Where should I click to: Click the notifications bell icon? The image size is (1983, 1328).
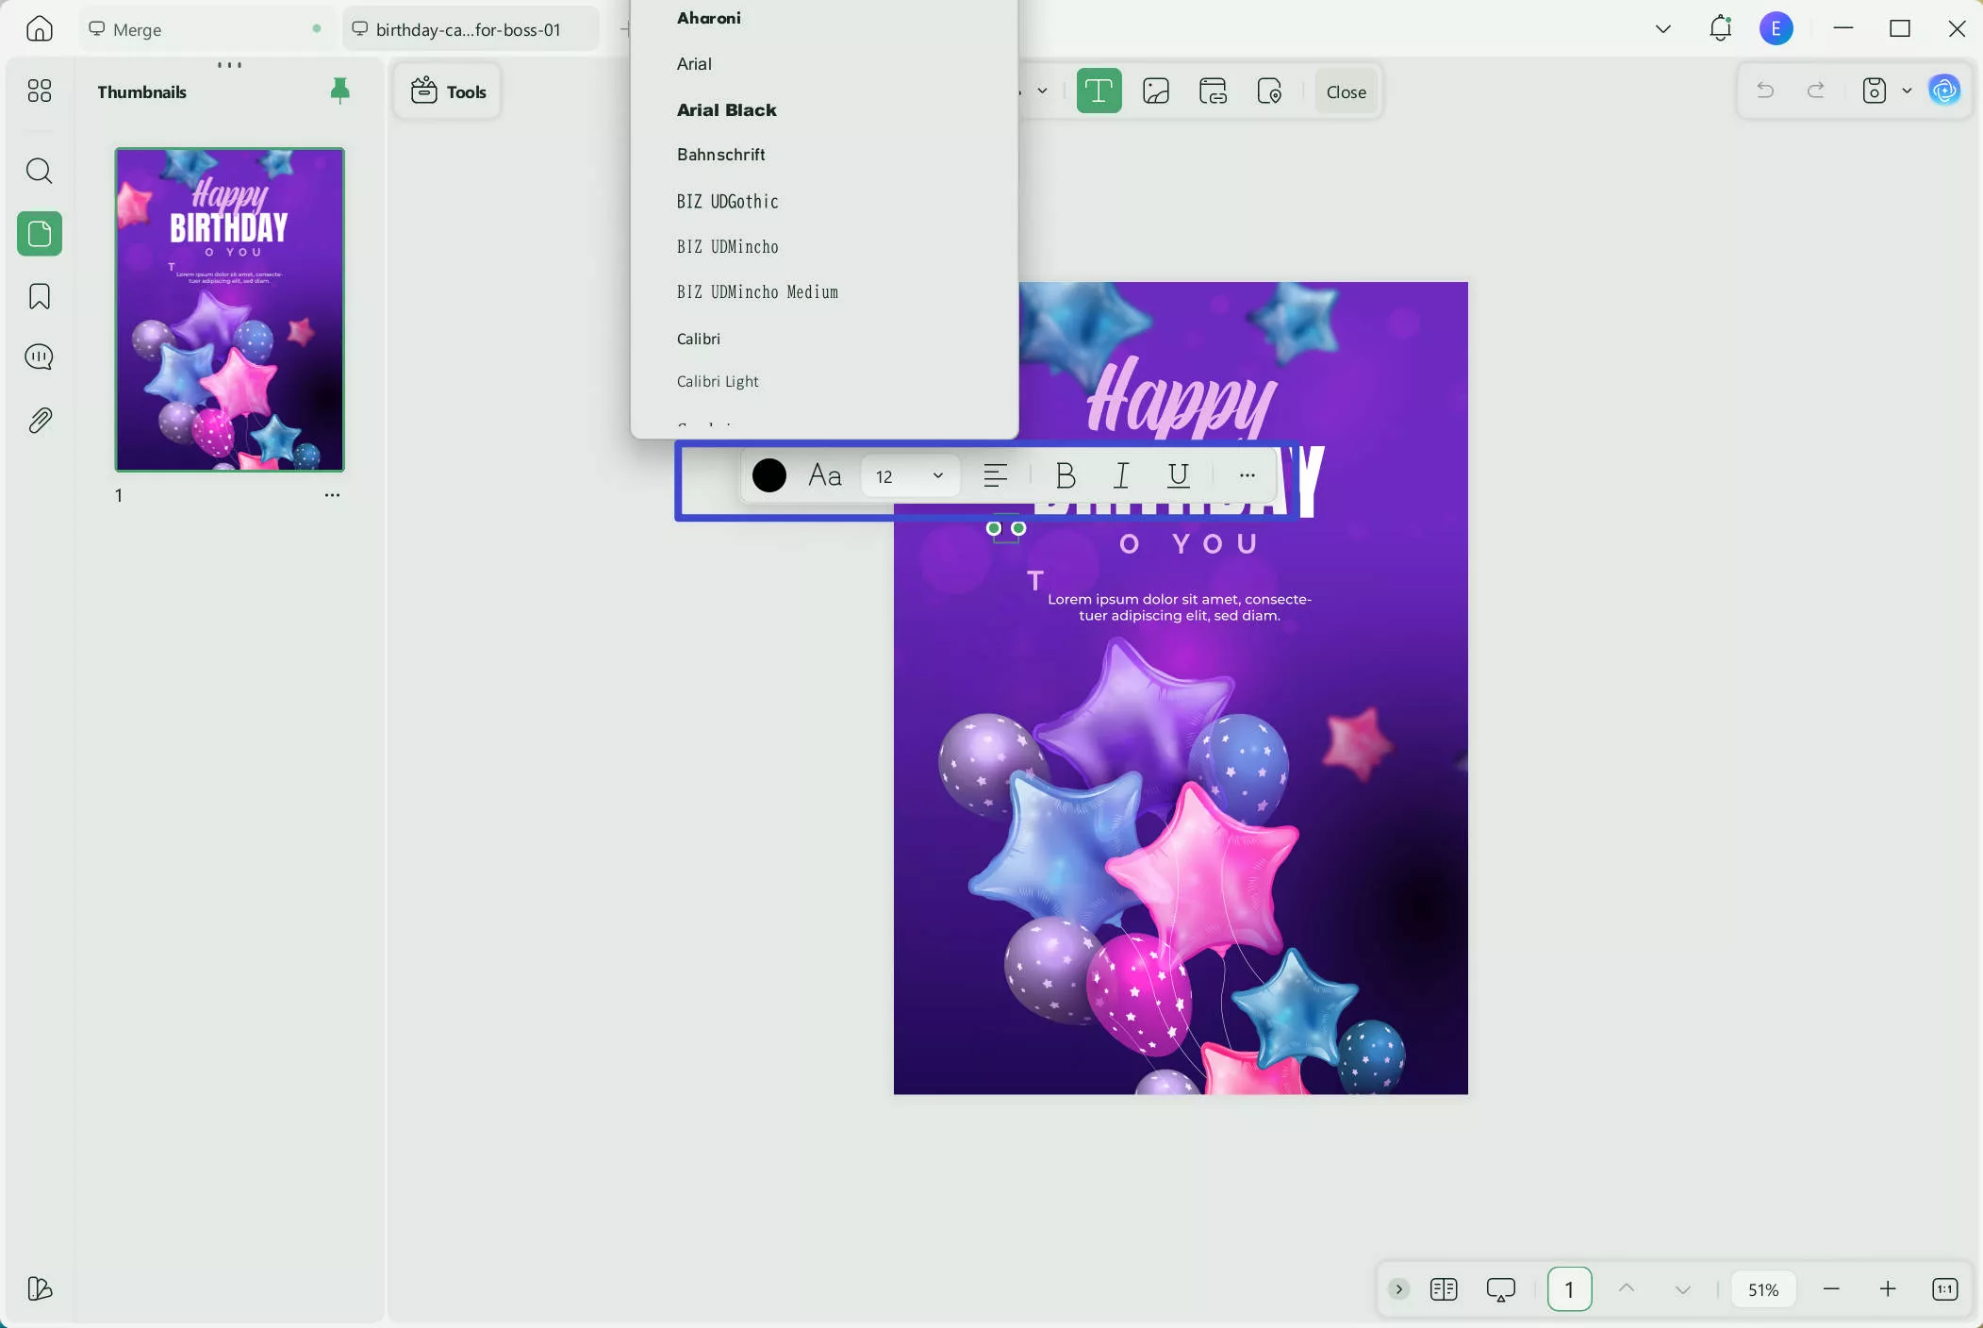pos(1720,28)
